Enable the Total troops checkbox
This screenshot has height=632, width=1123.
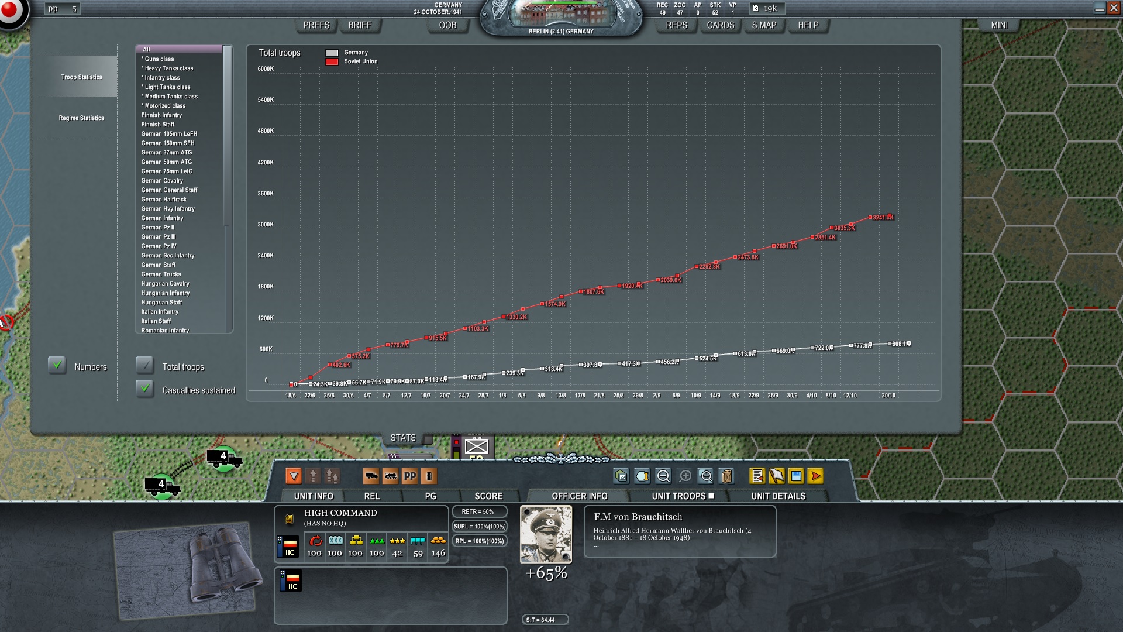144,365
